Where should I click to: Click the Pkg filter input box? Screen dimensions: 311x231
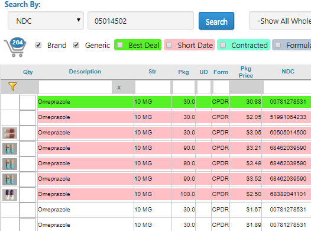click(184, 87)
